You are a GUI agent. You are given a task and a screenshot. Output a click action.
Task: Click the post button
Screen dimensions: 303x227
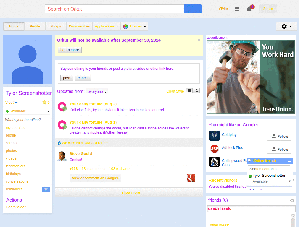point(67,78)
